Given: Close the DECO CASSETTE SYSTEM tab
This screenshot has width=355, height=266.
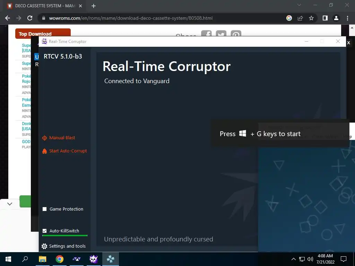Looking at the screenshot, I should [80, 6].
